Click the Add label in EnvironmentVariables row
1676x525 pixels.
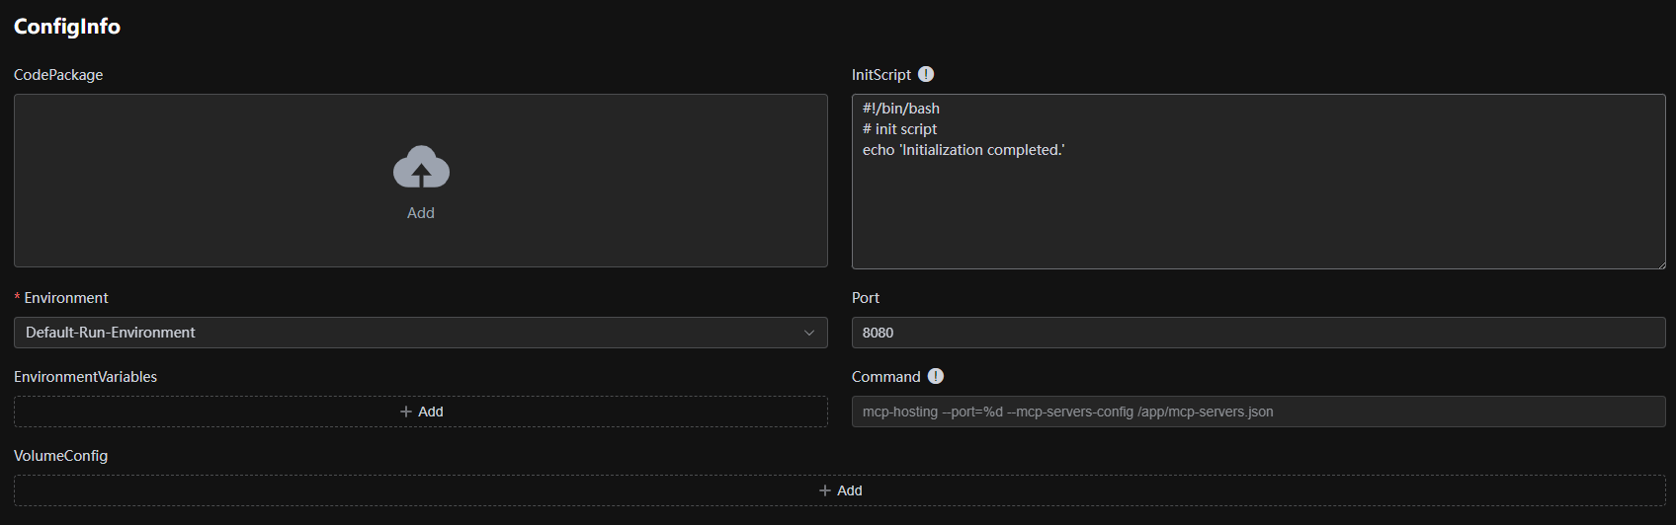[x=431, y=412]
